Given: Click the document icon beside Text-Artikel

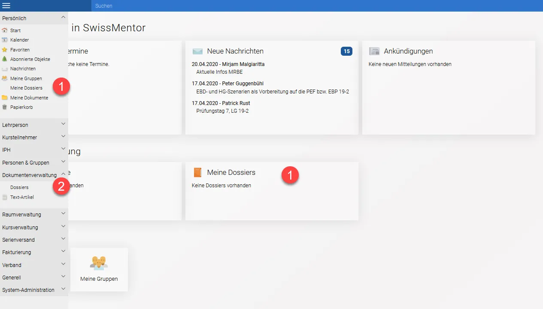Looking at the screenshot, I should click(5, 197).
